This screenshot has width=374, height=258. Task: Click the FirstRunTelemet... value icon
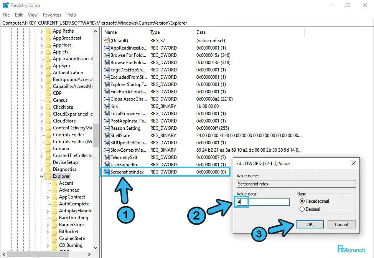pyautogui.click(x=106, y=91)
